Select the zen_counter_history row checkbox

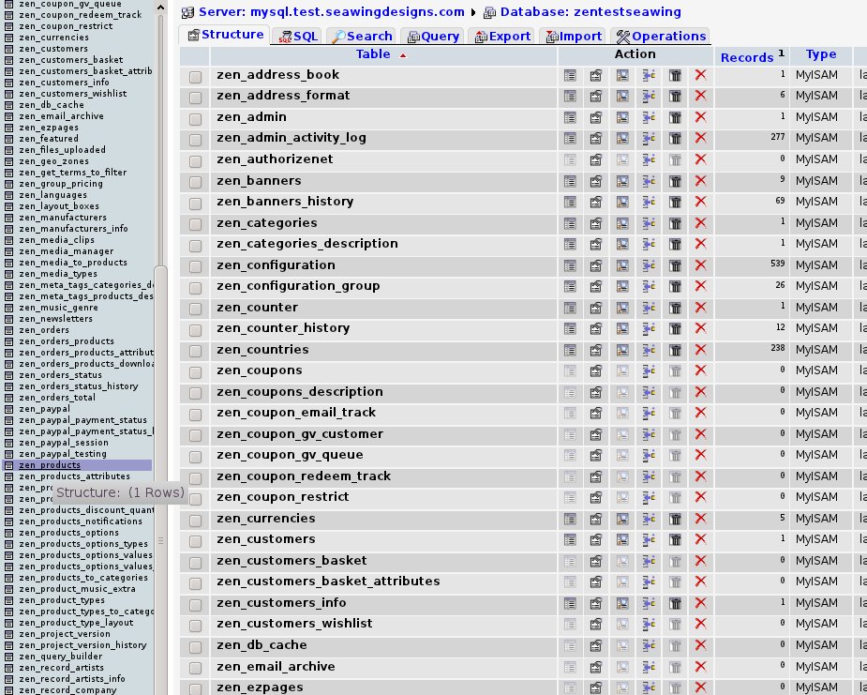click(x=195, y=329)
